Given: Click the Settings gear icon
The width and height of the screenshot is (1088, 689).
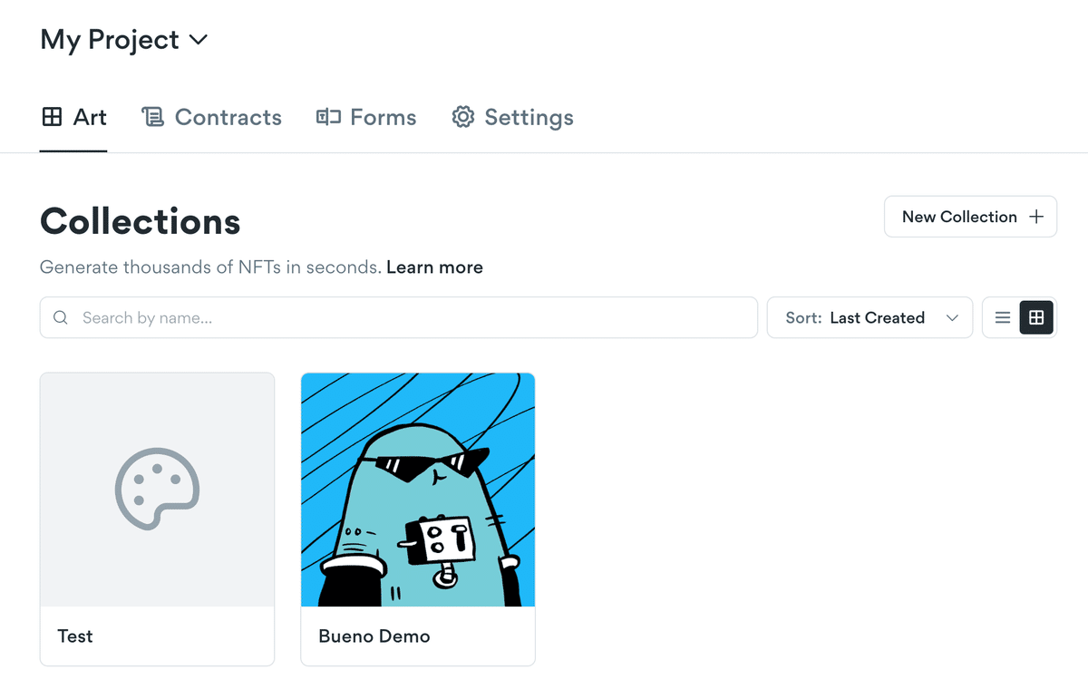Looking at the screenshot, I should [463, 117].
